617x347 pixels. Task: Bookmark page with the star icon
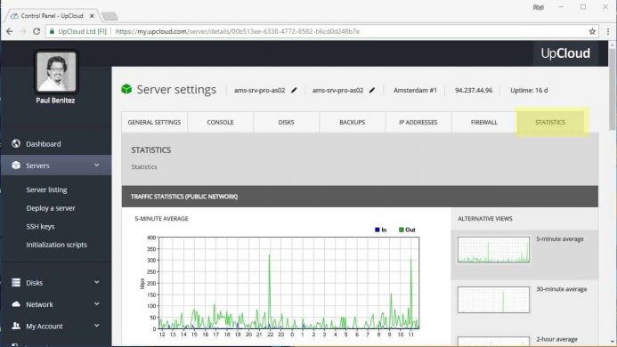coord(592,31)
